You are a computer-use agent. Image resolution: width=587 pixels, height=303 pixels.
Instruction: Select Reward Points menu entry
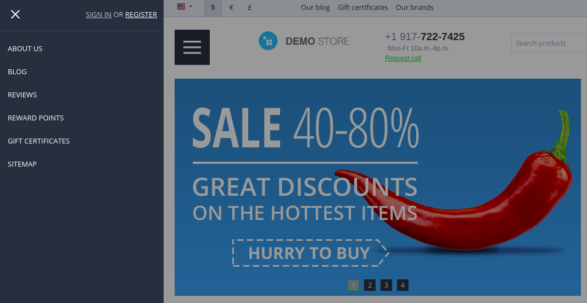click(x=36, y=118)
